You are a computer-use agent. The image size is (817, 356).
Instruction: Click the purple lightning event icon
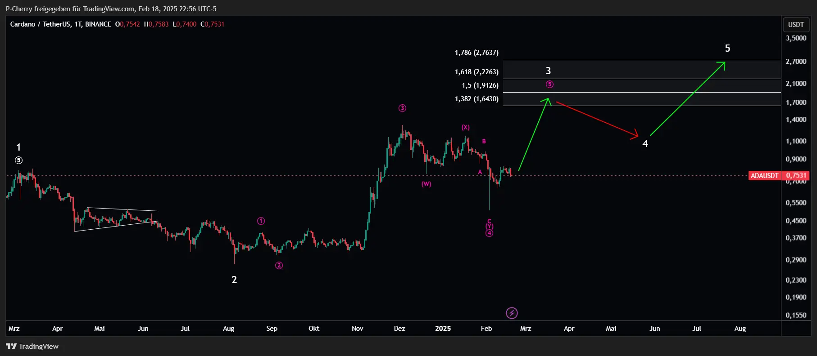click(x=512, y=313)
